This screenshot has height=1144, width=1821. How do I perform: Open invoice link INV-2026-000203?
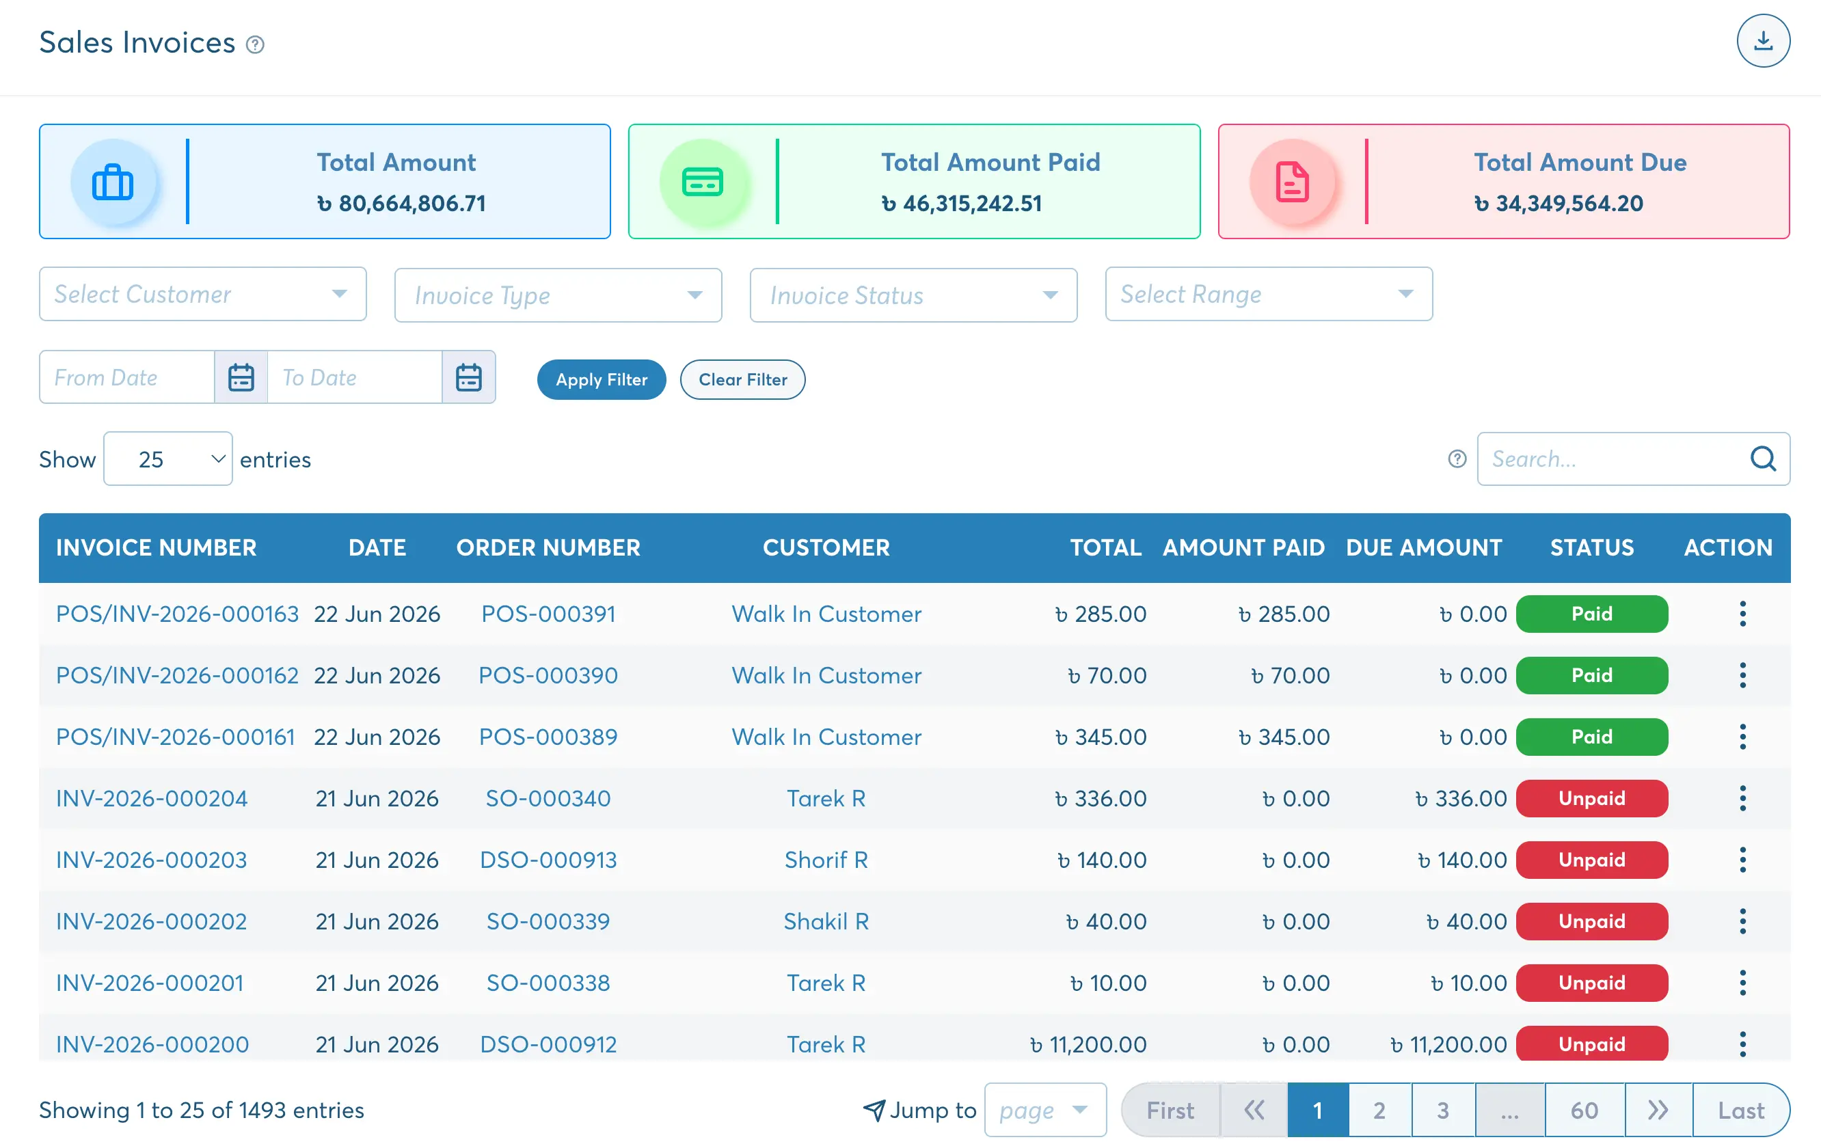(151, 859)
